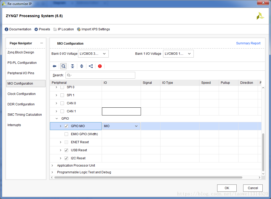Screen dimensions: 271x199
Task: Click the IO Type column header
Action: [x=180, y=83]
